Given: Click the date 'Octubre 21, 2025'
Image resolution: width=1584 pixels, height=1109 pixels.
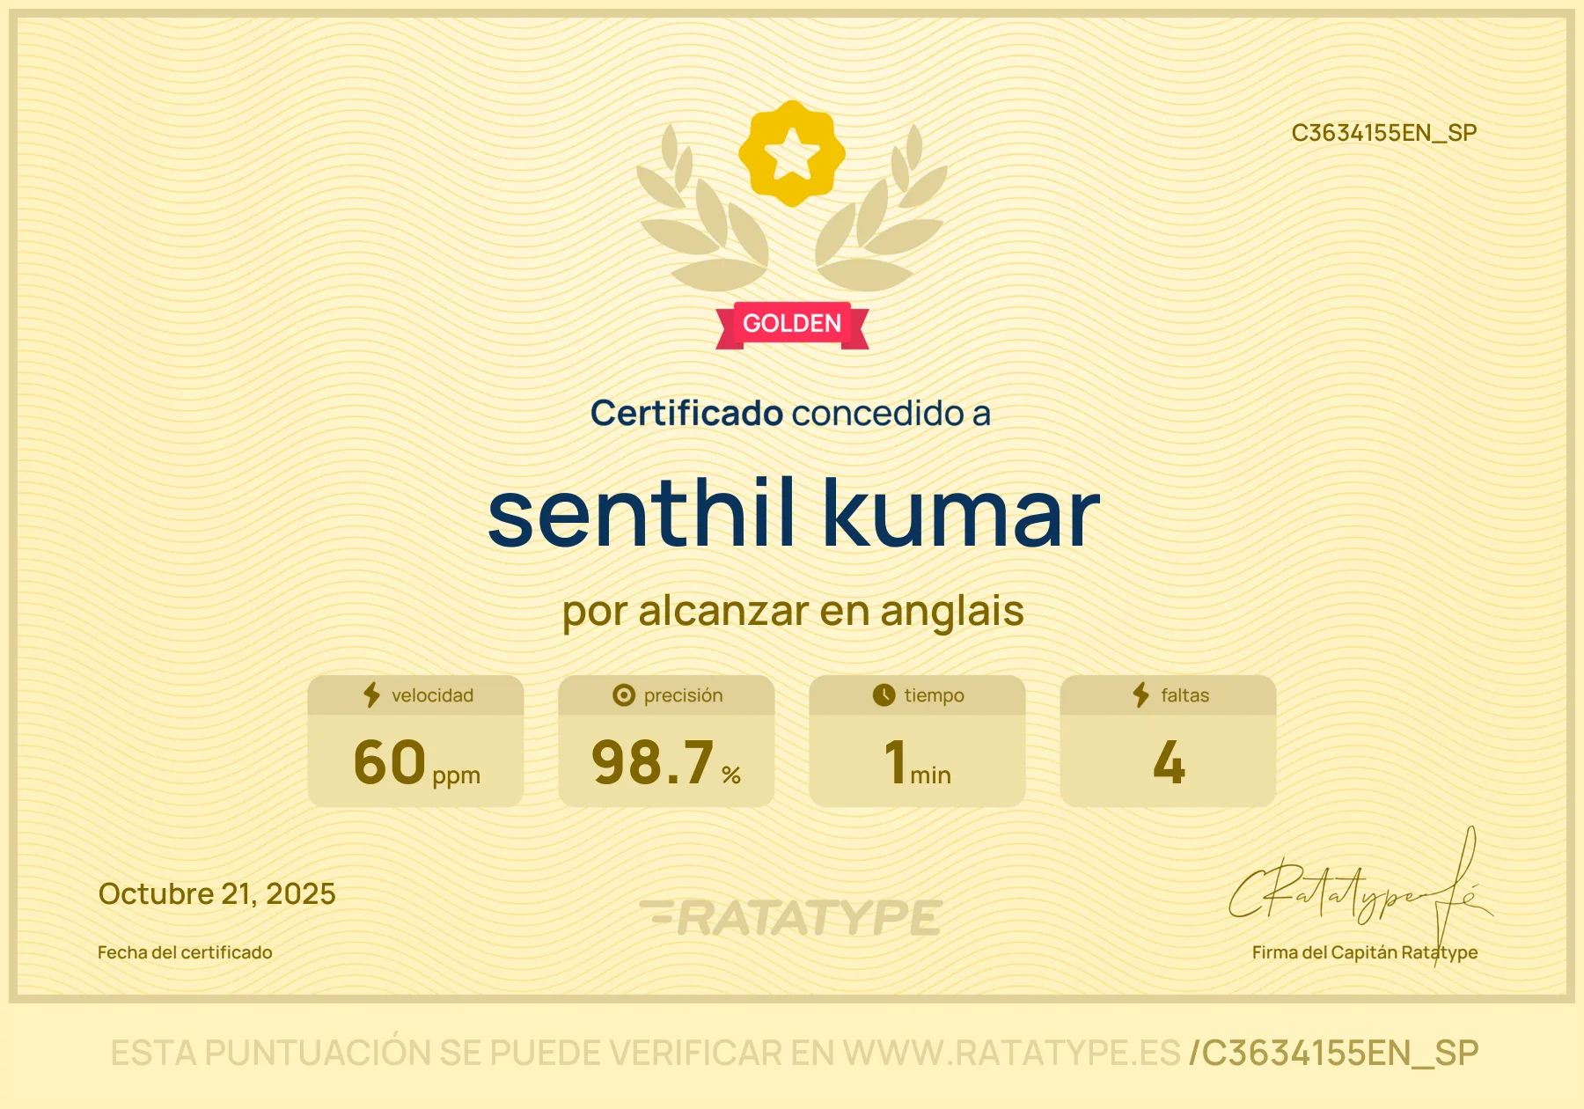Looking at the screenshot, I should (217, 894).
